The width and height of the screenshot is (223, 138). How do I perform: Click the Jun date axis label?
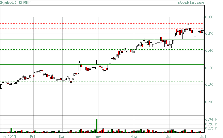click(x=170, y=137)
